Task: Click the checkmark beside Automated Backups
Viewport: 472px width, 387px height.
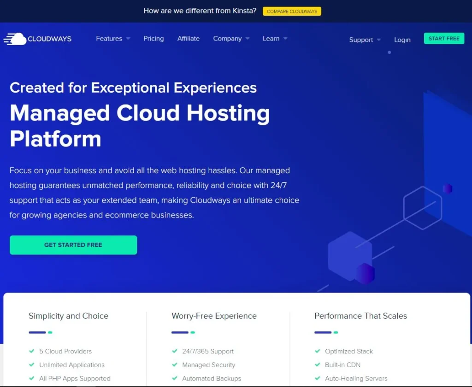Action: [x=175, y=378]
